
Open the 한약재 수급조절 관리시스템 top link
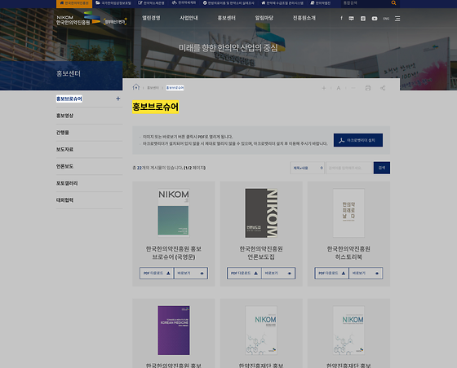282,3
